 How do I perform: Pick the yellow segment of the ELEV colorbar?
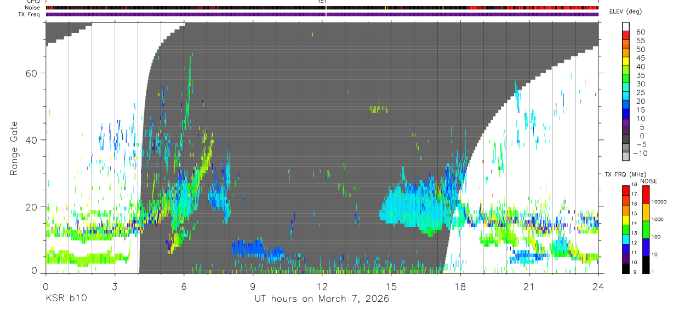point(626,60)
